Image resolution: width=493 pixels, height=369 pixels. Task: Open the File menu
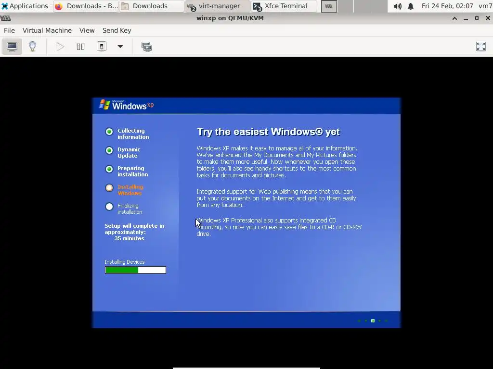click(9, 30)
